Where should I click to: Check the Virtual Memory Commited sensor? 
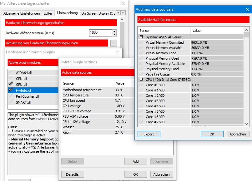click(141, 42)
